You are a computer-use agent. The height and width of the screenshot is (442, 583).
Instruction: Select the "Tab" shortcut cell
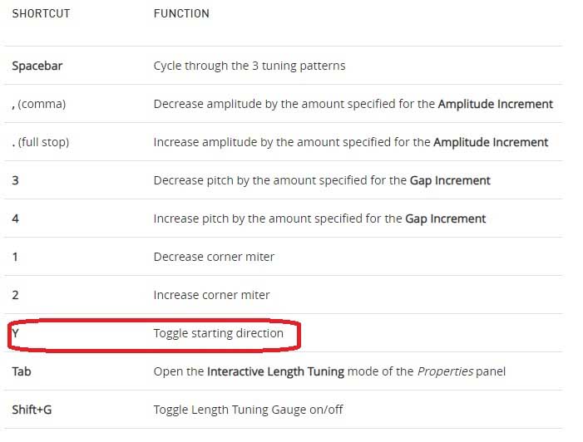[22, 371]
